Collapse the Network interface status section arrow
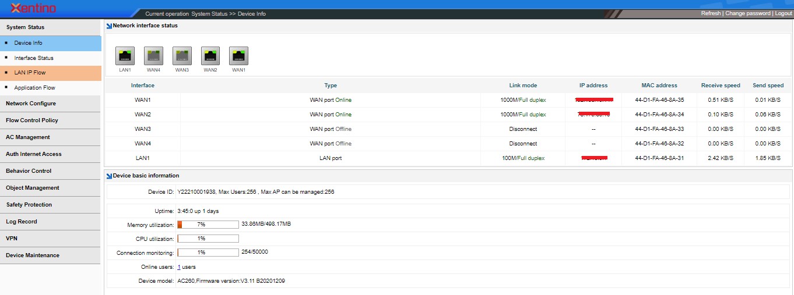The height and width of the screenshot is (295, 794). coord(109,26)
